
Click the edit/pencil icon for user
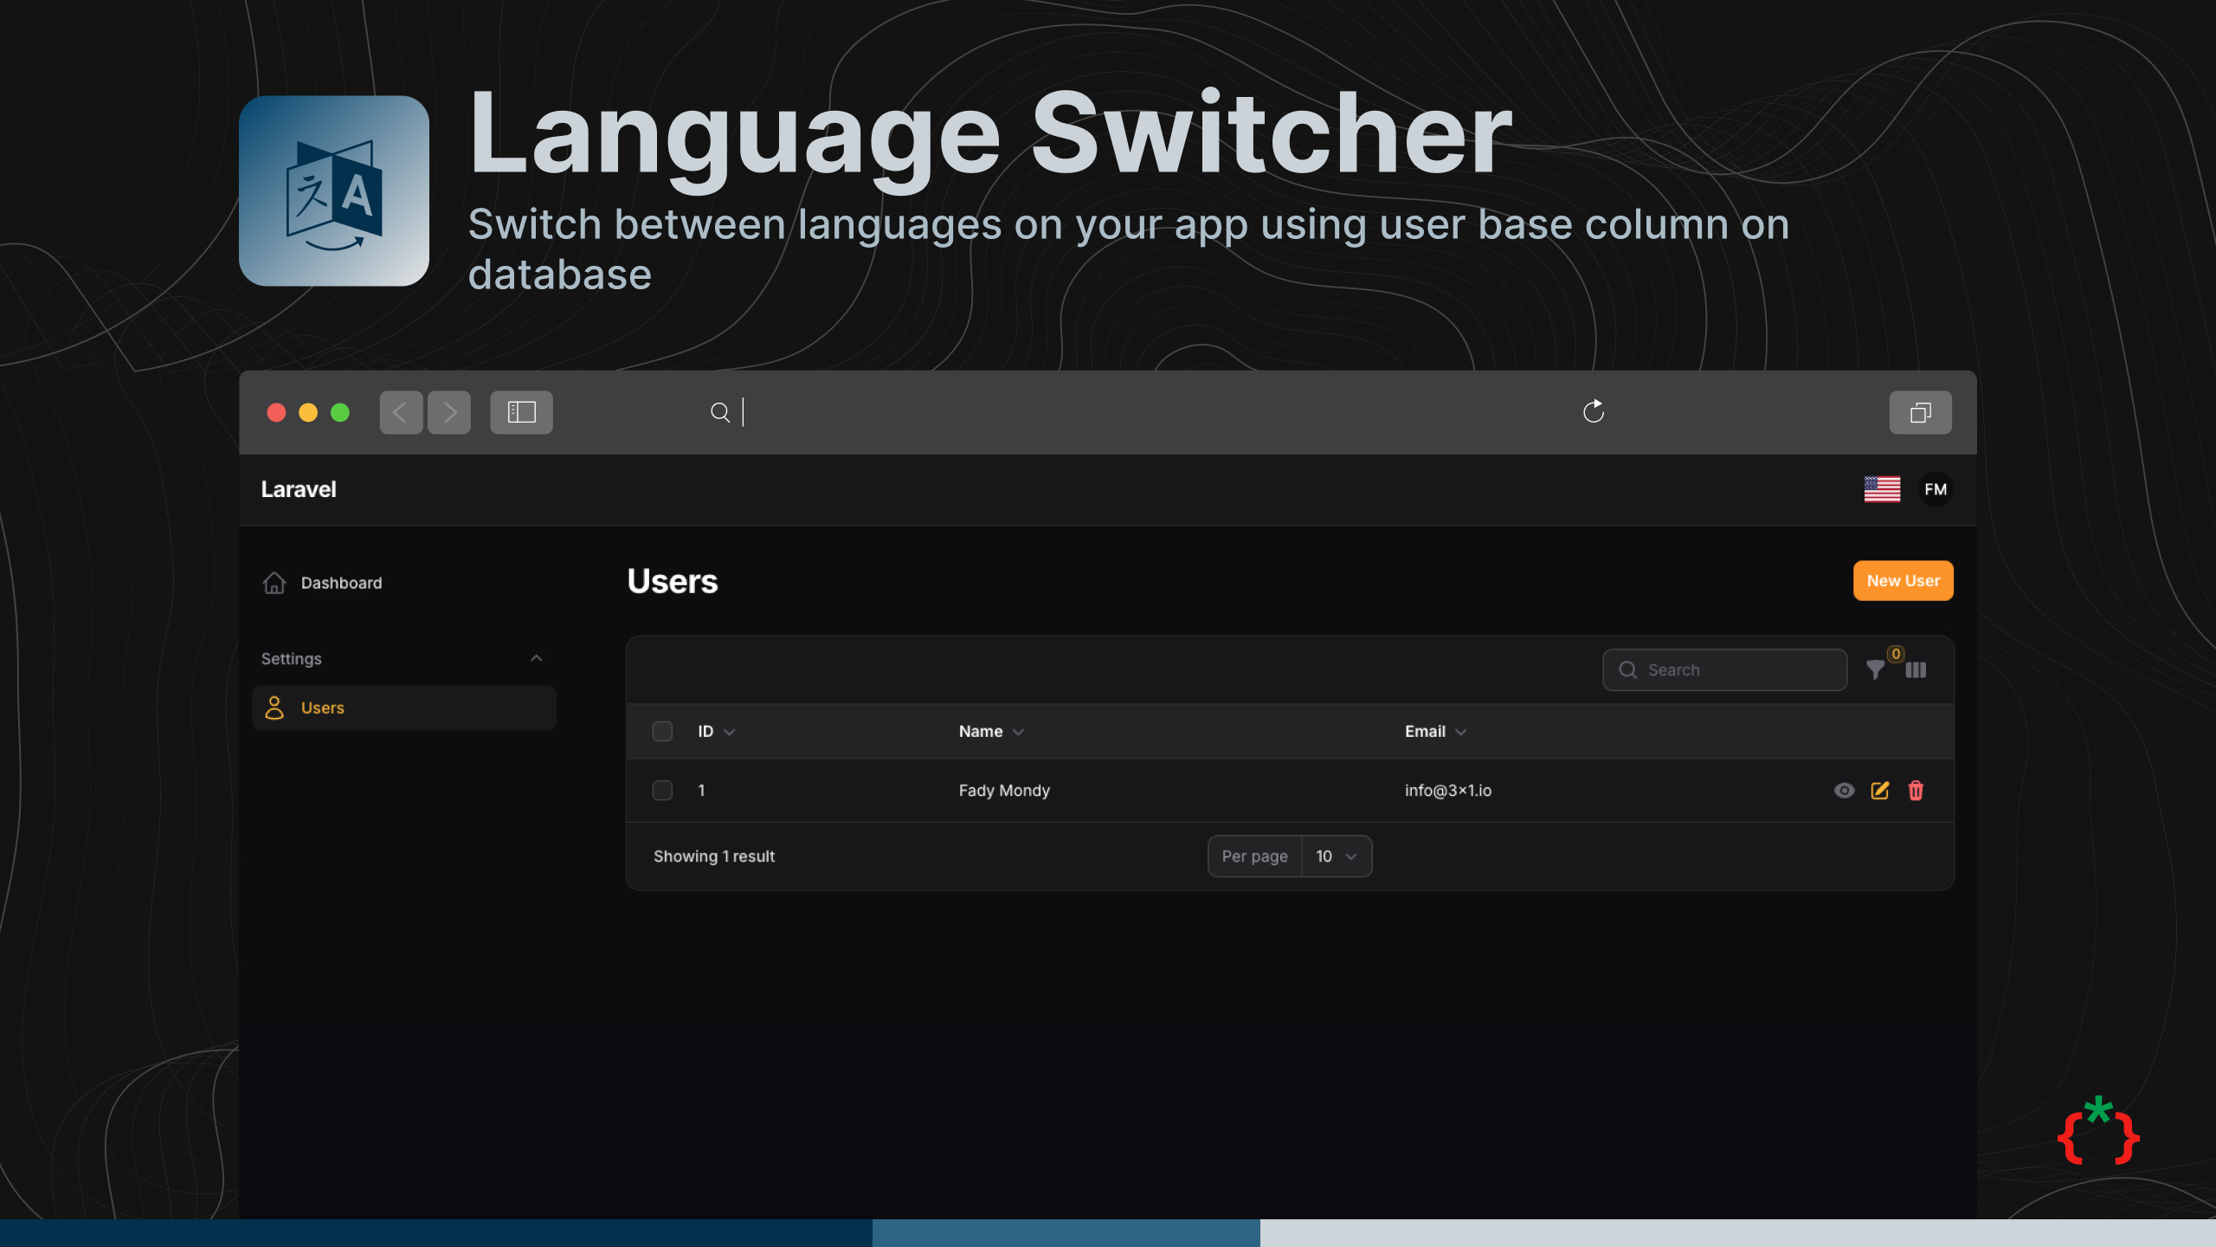click(x=1879, y=791)
